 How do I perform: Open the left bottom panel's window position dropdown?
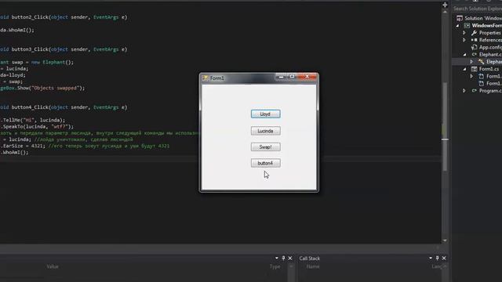pyautogui.click(x=277, y=258)
